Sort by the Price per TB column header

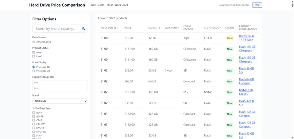(x=109, y=28)
